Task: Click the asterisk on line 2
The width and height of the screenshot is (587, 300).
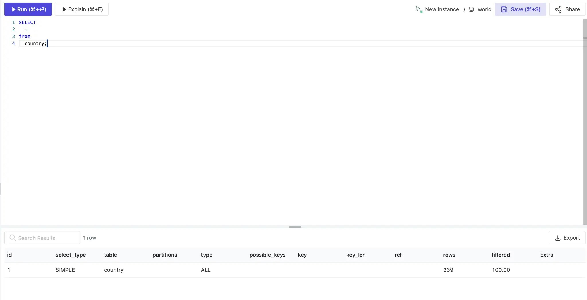Action: click(26, 29)
